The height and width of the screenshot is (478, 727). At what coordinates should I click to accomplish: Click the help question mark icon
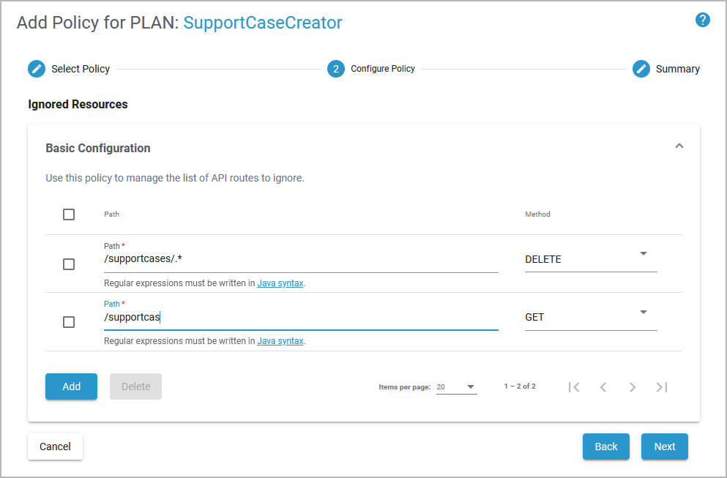703,20
